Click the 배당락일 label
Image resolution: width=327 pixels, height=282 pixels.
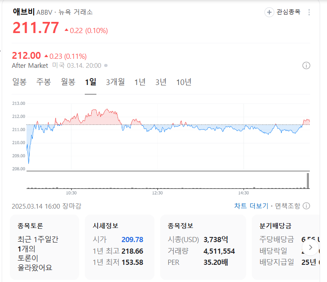point(273,251)
